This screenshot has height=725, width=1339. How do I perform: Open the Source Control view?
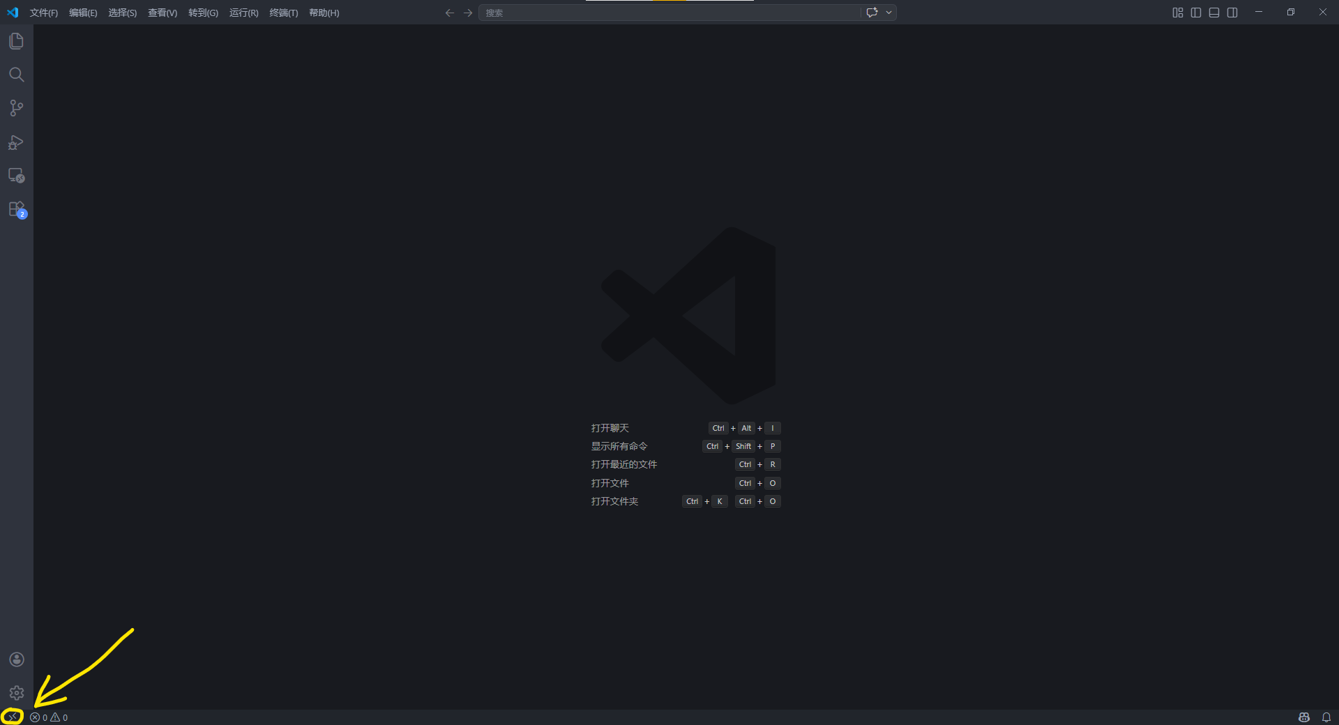pyautogui.click(x=16, y=108)
